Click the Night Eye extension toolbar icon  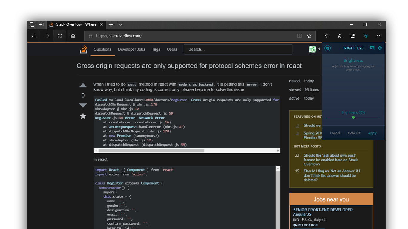point(366,36)
